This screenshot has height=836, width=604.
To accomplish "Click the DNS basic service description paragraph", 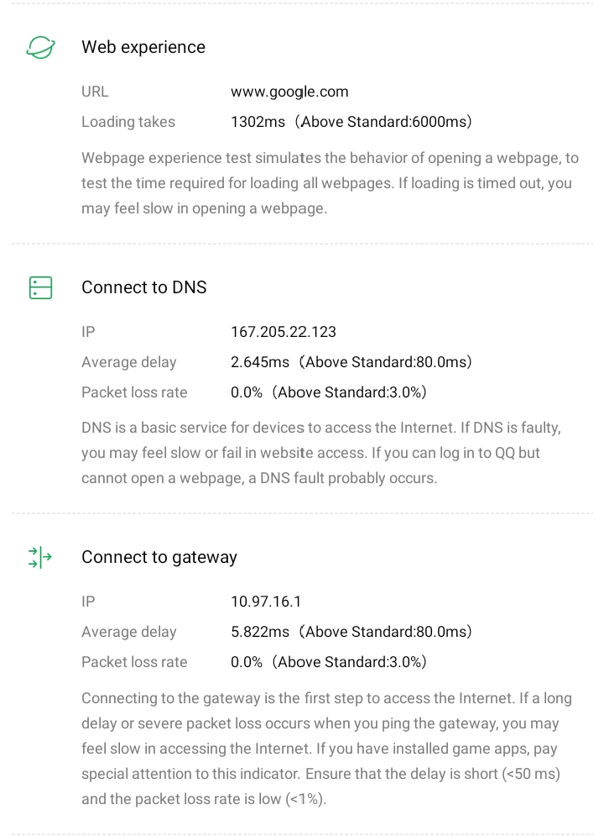I will click(322, 453).
